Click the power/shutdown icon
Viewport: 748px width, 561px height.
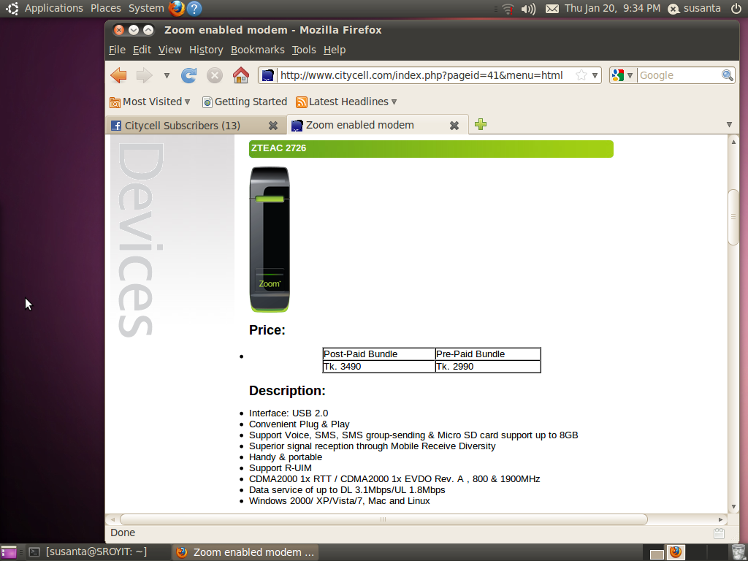click(x=736, y=8)
